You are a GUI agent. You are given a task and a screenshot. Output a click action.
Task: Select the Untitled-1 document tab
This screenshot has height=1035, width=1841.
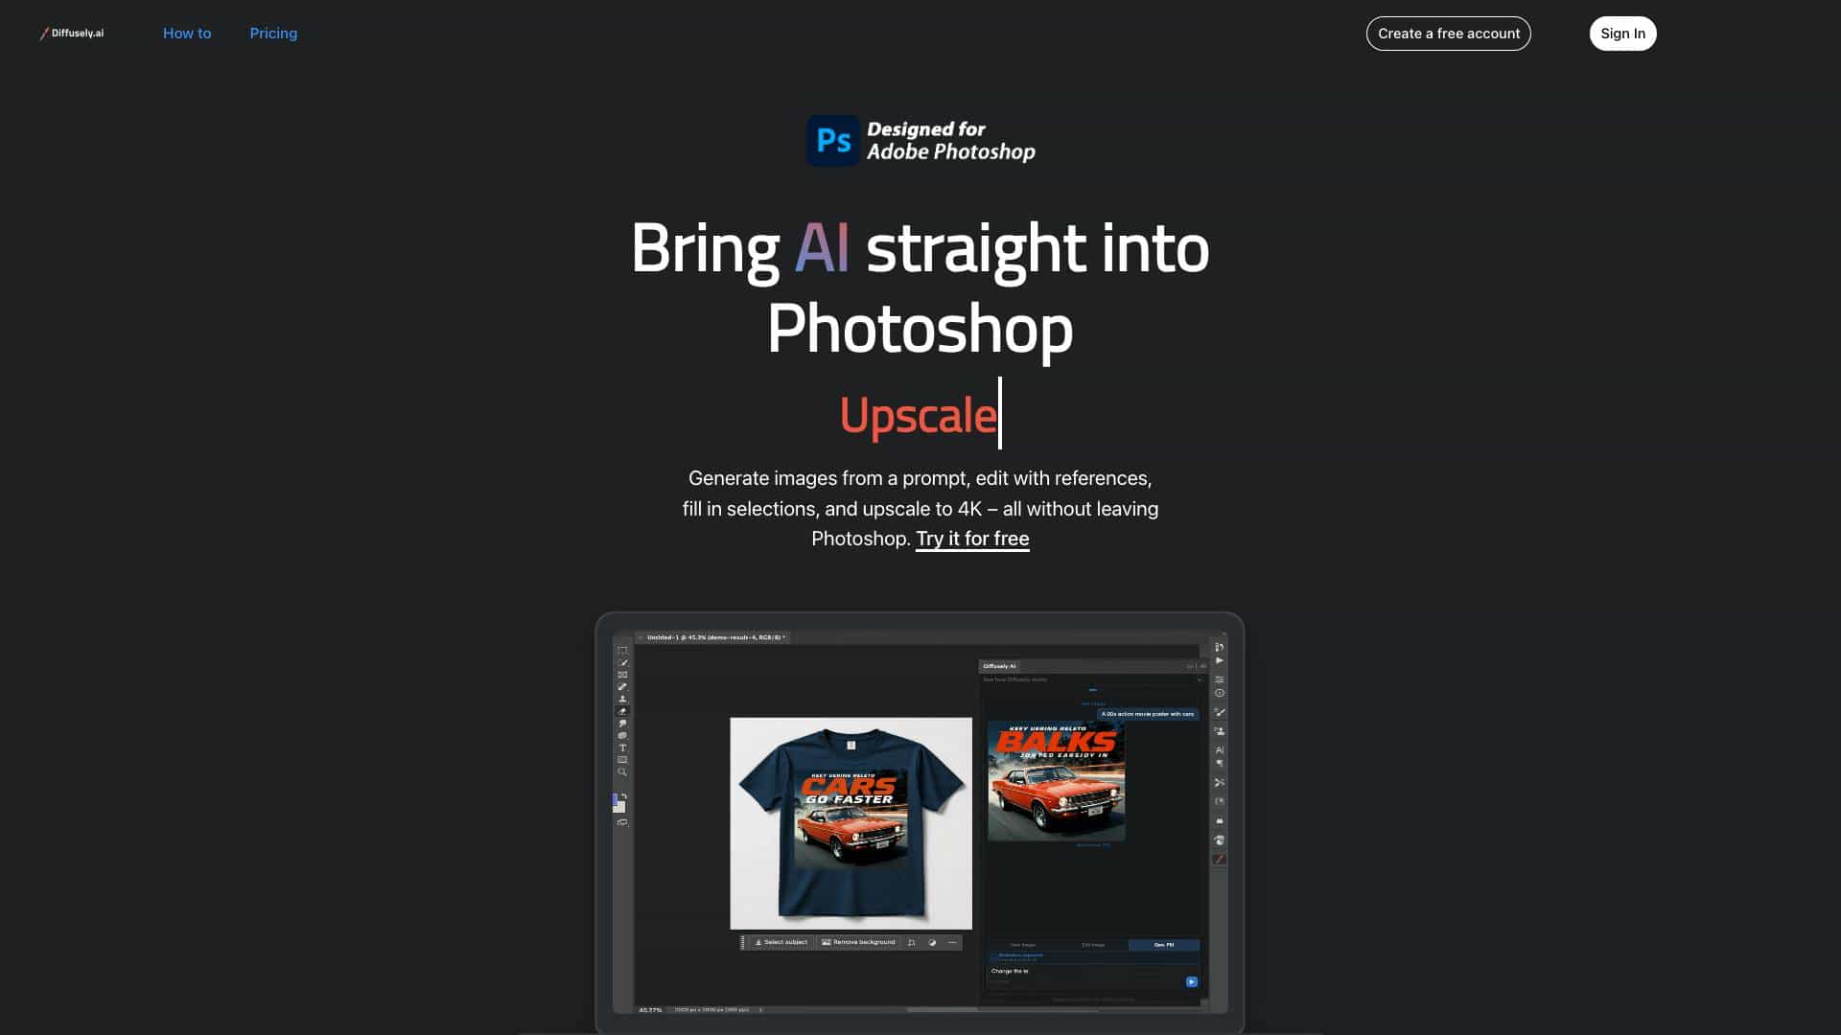[713, 637]
